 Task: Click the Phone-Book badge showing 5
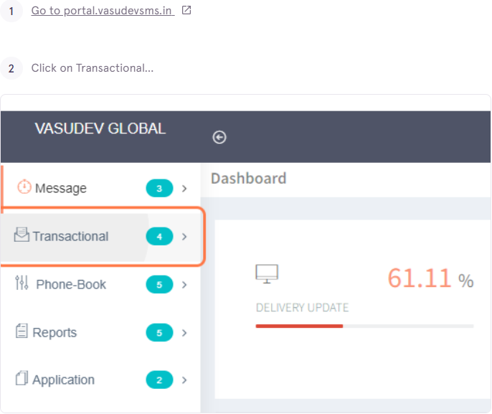159,284
